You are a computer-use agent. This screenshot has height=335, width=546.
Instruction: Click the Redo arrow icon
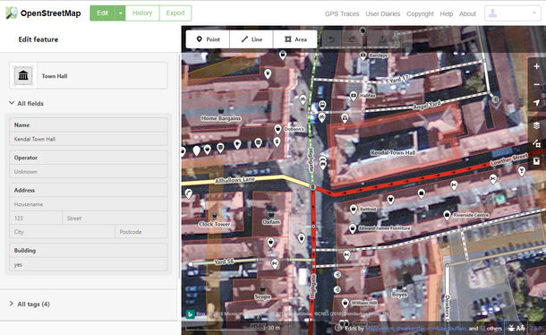tap(352, 39)
